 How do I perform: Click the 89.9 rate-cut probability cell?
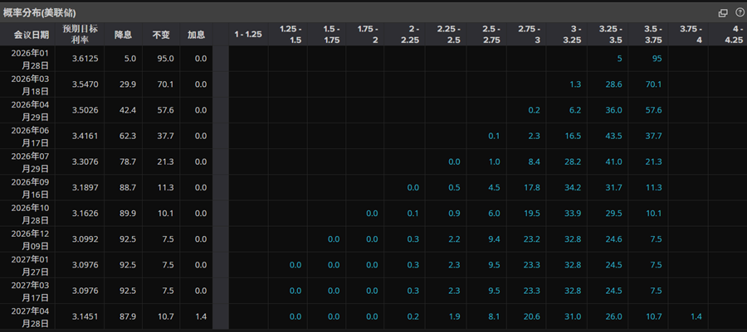[129, 214]
